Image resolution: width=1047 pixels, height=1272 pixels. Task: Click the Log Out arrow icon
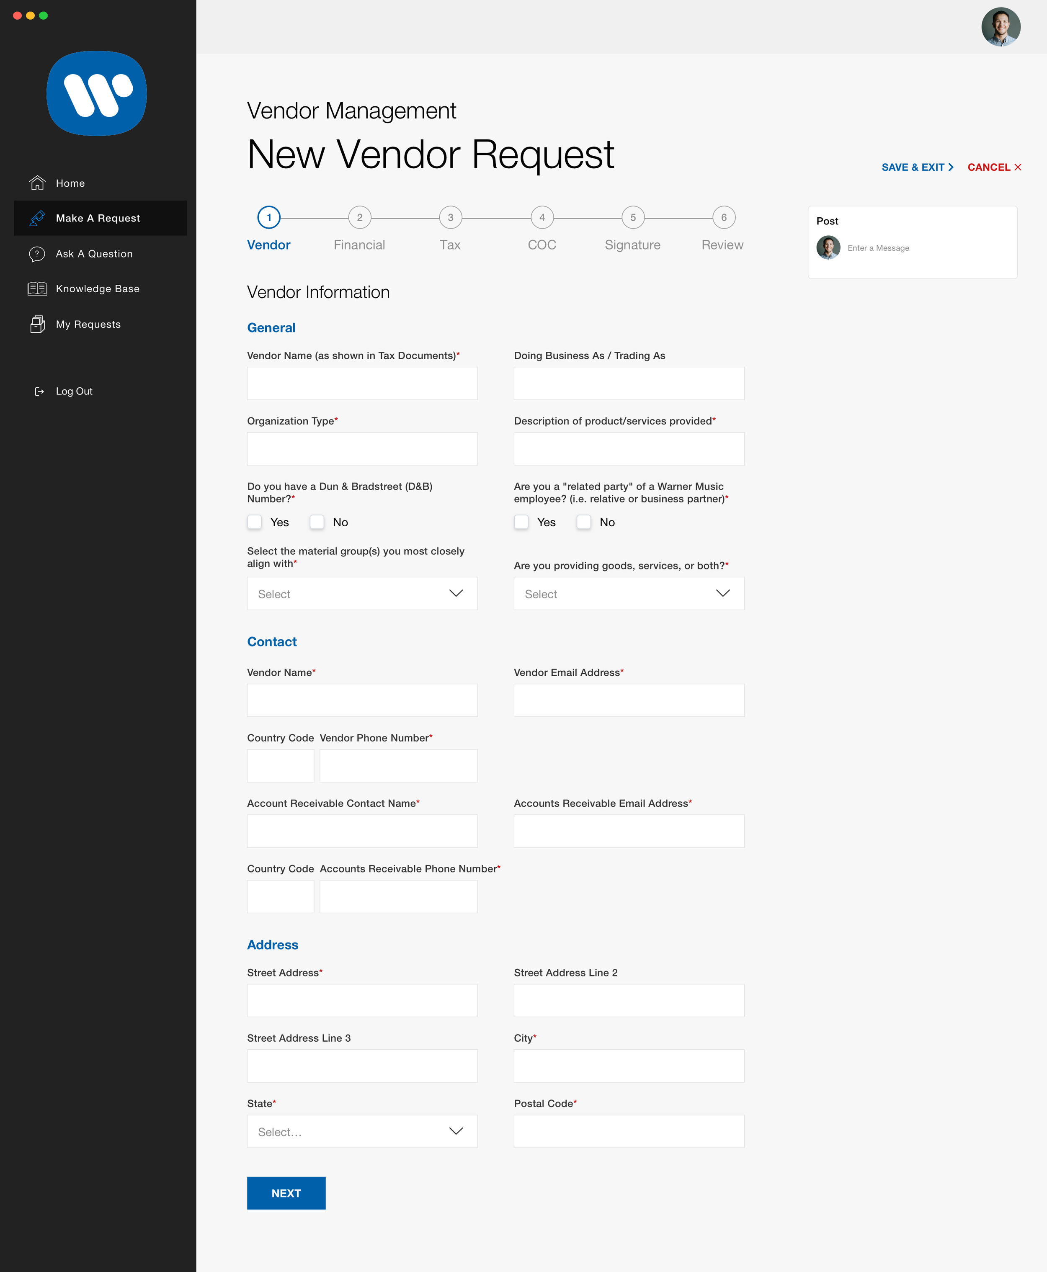(x=39, y=391)
